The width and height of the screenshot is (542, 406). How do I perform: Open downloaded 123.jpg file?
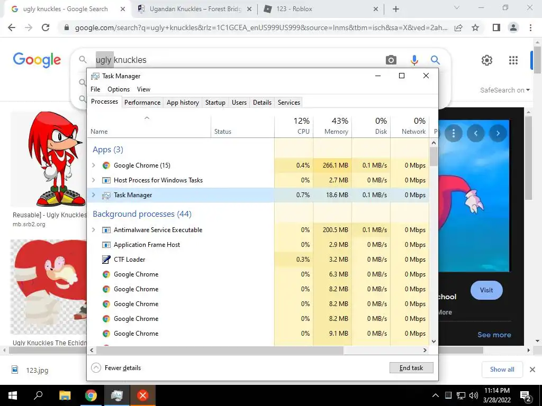pyautogui.click(x=38, y=370)
